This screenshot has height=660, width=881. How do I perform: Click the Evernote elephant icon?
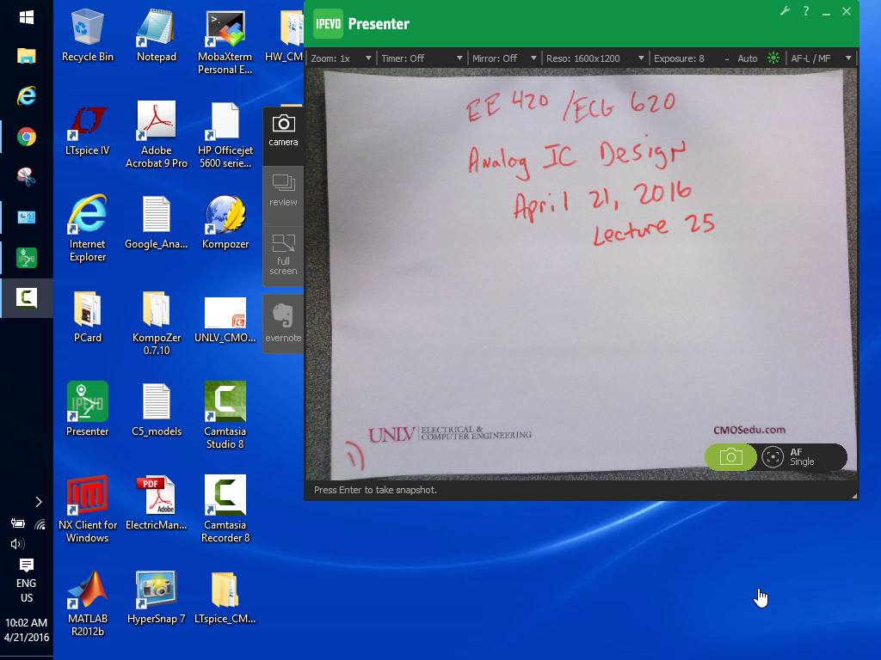(283, 321)
